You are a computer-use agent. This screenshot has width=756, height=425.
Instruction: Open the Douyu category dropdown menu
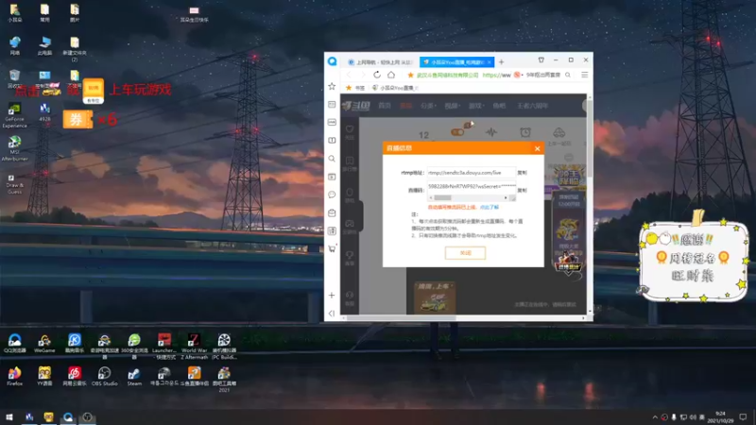point(428,106)
